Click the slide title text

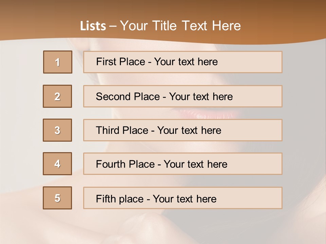click(160, 26)
